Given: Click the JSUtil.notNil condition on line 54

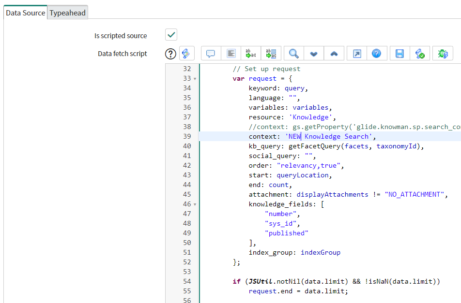Looking at the screenshot, I should click(x=298, y=282).
